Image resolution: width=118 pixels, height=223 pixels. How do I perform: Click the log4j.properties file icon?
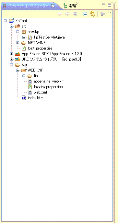pyautogui.click(x=24, y=48)
